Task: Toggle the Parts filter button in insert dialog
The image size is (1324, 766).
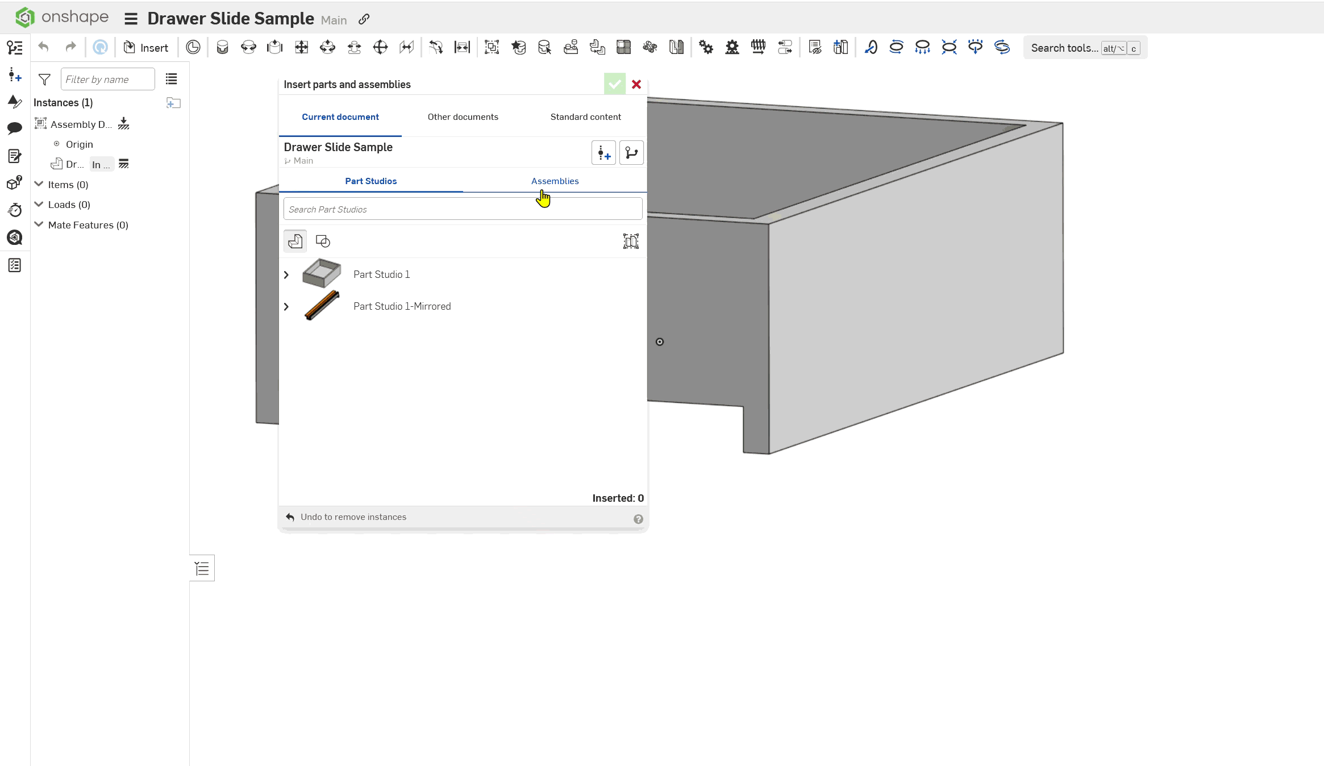Action: (295, 241)
